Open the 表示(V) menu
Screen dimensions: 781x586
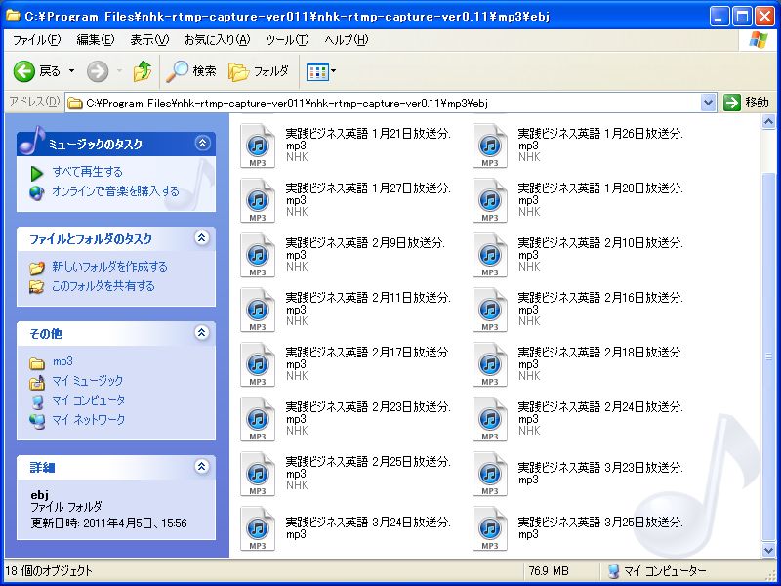pyautogui.click(x=149, y=40)
